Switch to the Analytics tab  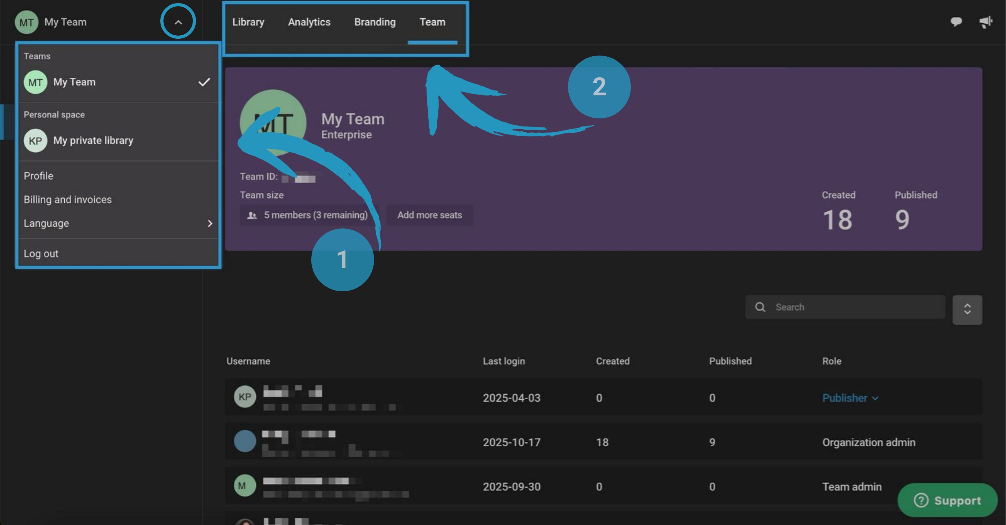(309, 22)
